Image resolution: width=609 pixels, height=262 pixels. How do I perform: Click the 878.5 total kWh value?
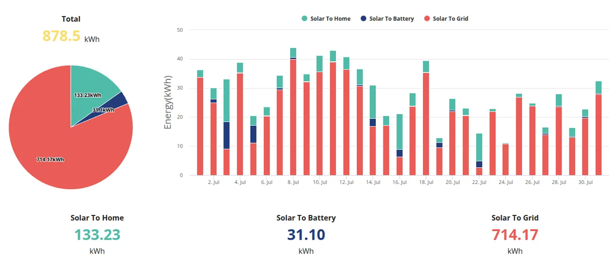tap(61, 36)
